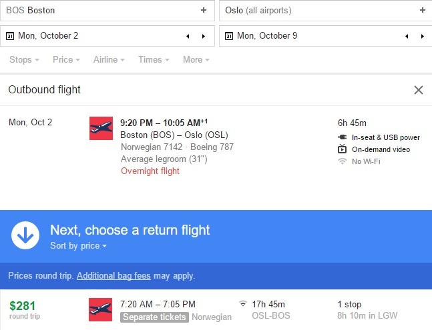Open the More filters menu
432x330 pixels.
(196, 60)
